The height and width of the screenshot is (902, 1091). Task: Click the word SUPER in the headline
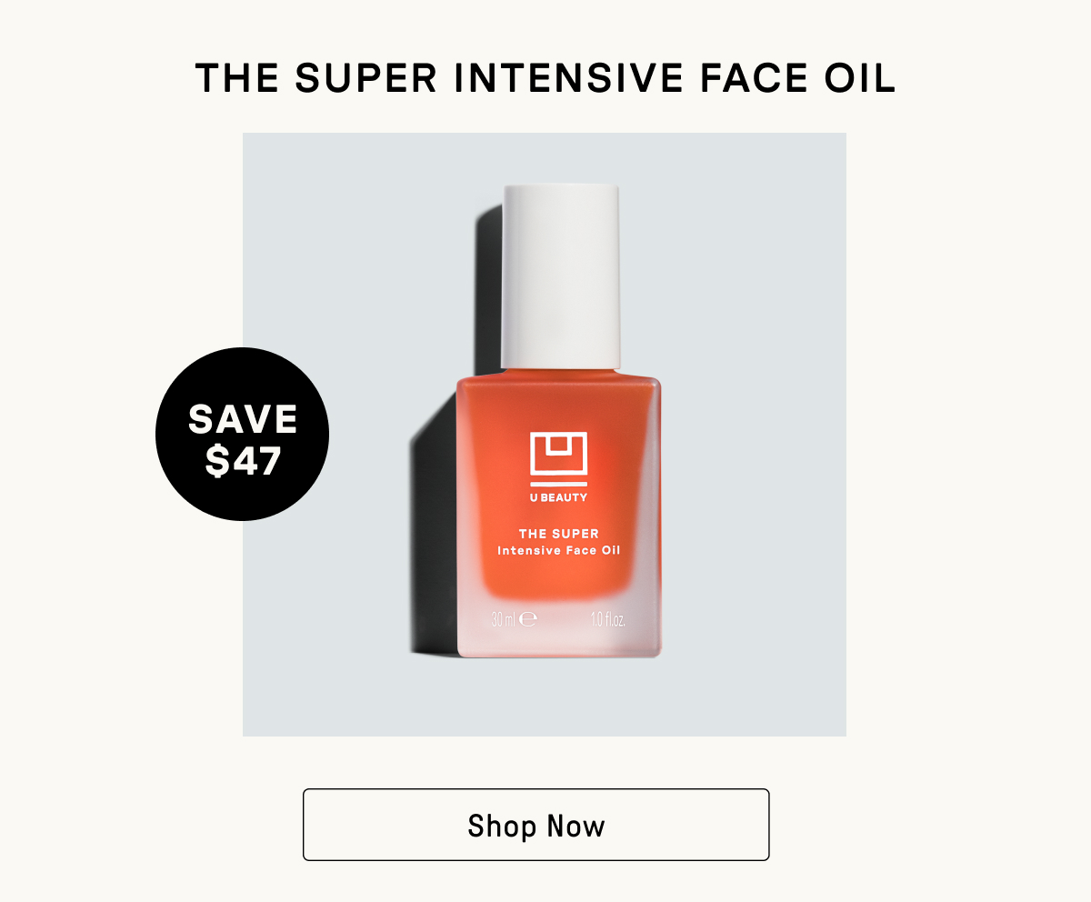pyautogui.click(x=367, y=78)
